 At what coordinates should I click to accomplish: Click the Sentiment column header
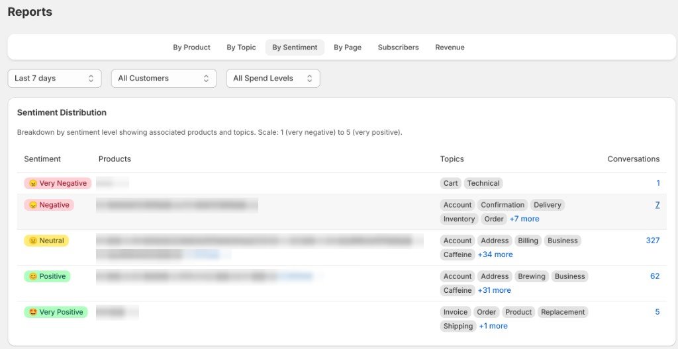pos(42,159)
